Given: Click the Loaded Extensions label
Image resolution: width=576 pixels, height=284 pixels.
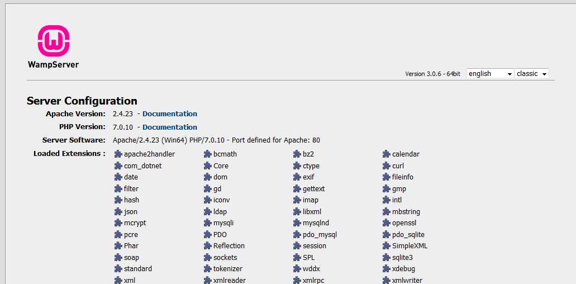Looking at the screenshot, I should [x=69, y=154].
